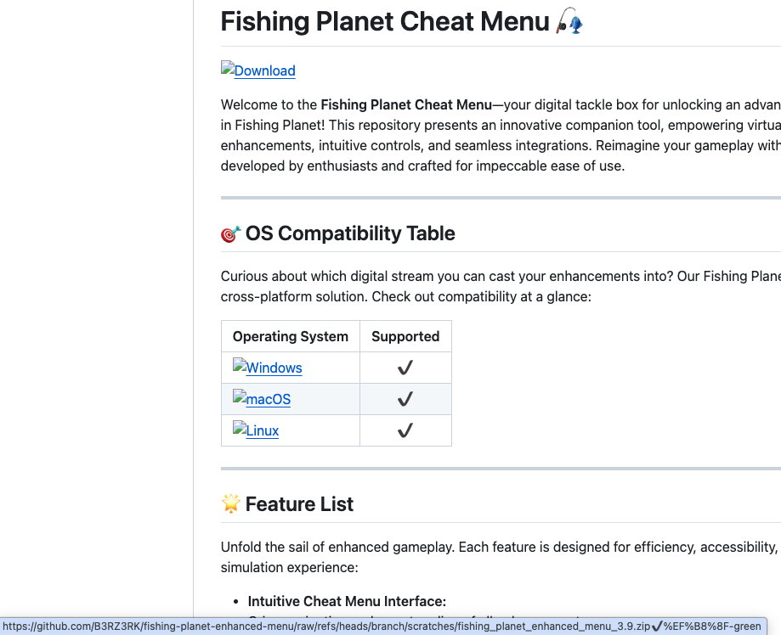
Task: Click the Supported column header
Action: (405, 336)
